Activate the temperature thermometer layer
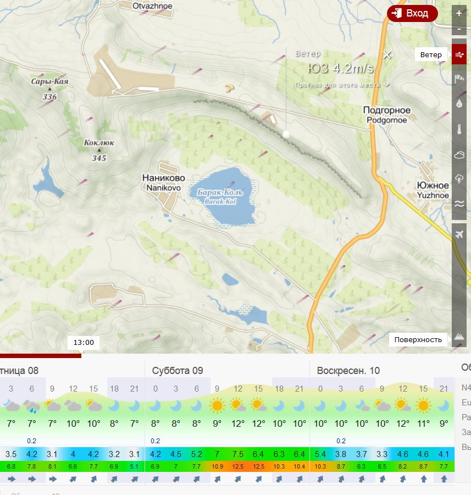Image resolution: width=471 pixels, height=495 pixels. (x=459, y=130)
